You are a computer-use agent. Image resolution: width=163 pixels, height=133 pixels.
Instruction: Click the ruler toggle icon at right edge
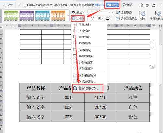160,26
